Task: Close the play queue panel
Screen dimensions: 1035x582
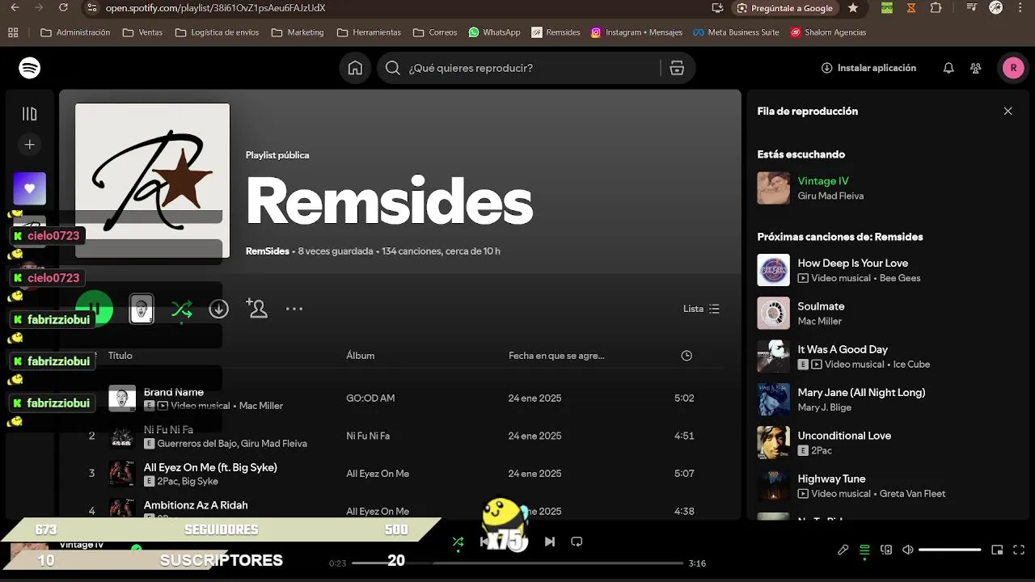Action: pyautogui.click(x=1008, y=111)
